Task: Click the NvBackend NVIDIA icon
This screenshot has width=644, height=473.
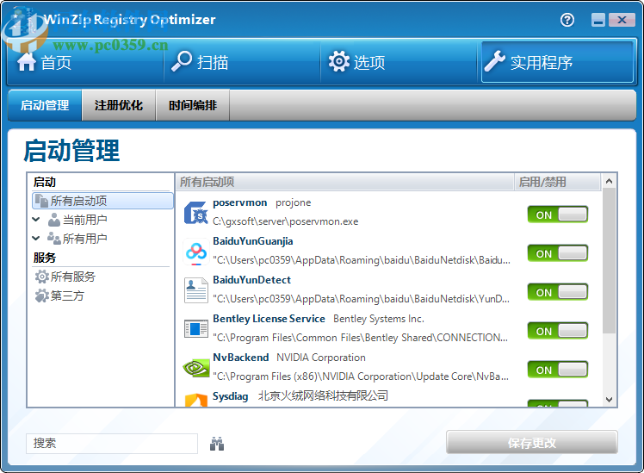Action: [x=196, y=368]
